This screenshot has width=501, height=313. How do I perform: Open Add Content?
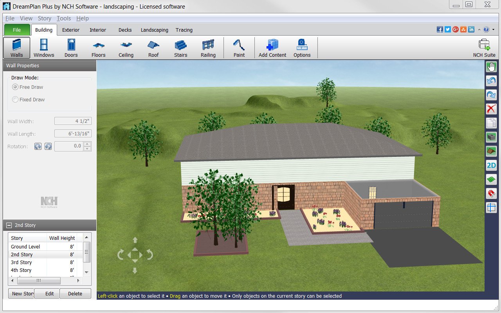pos(272,47)
